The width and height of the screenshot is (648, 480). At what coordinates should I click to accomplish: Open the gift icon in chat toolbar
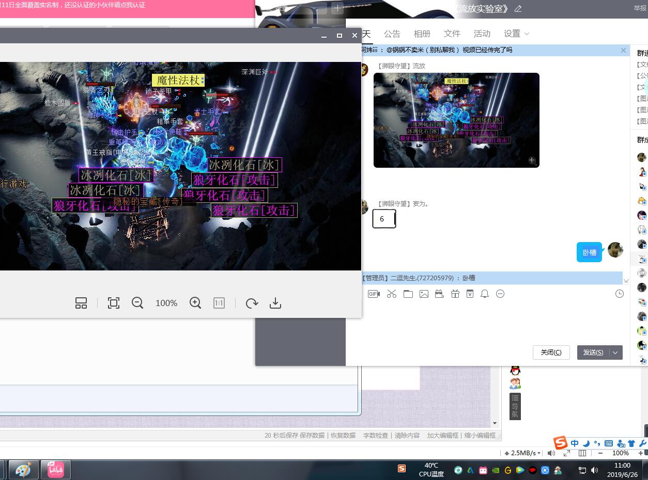coord(455,294)
